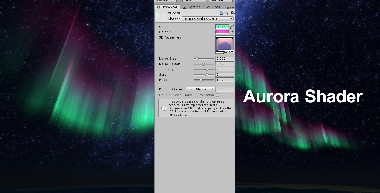Open the Inspector panel hamburger menu icon
380x193 pixels.
pyautogui.click(x=232, y=7)
